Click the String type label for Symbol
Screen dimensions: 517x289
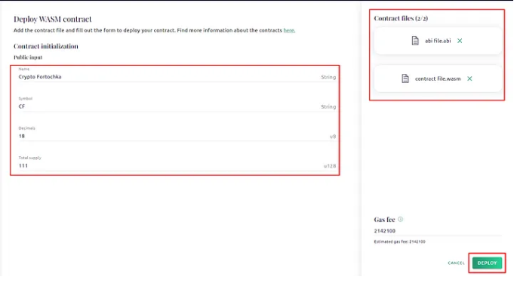pyautogui.click(x=328, y=106)
